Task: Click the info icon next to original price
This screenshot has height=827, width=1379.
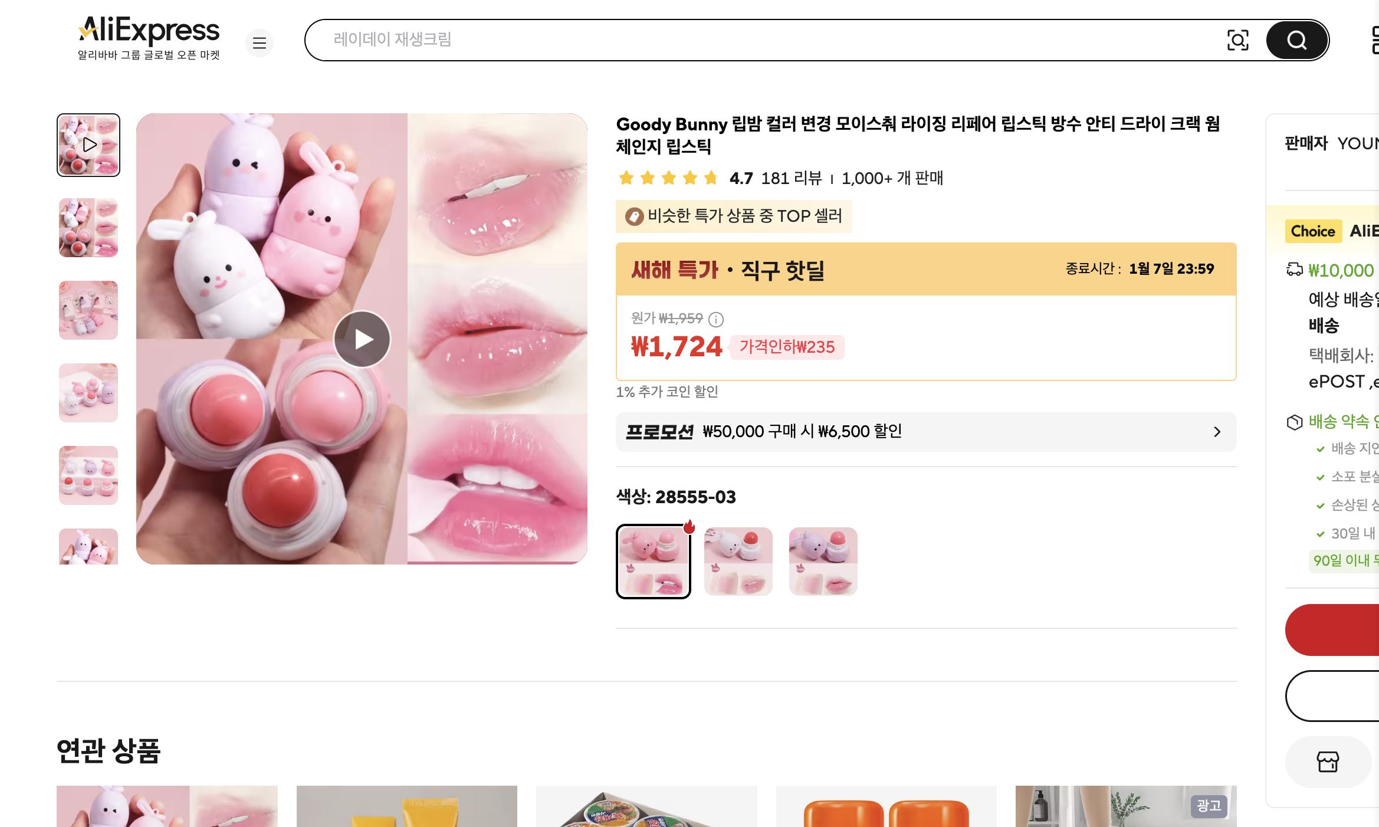Action: pyautogui.click(x=715, y=320)
